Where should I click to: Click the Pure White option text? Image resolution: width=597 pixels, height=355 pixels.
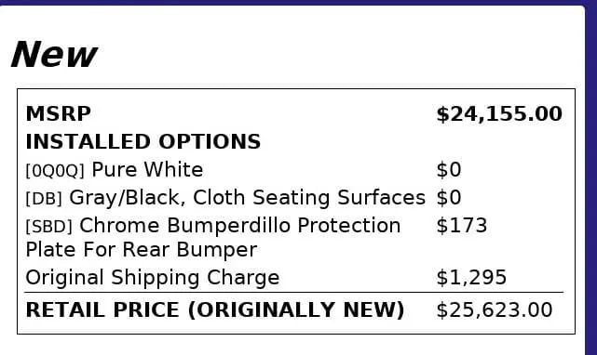click(147, 169)
